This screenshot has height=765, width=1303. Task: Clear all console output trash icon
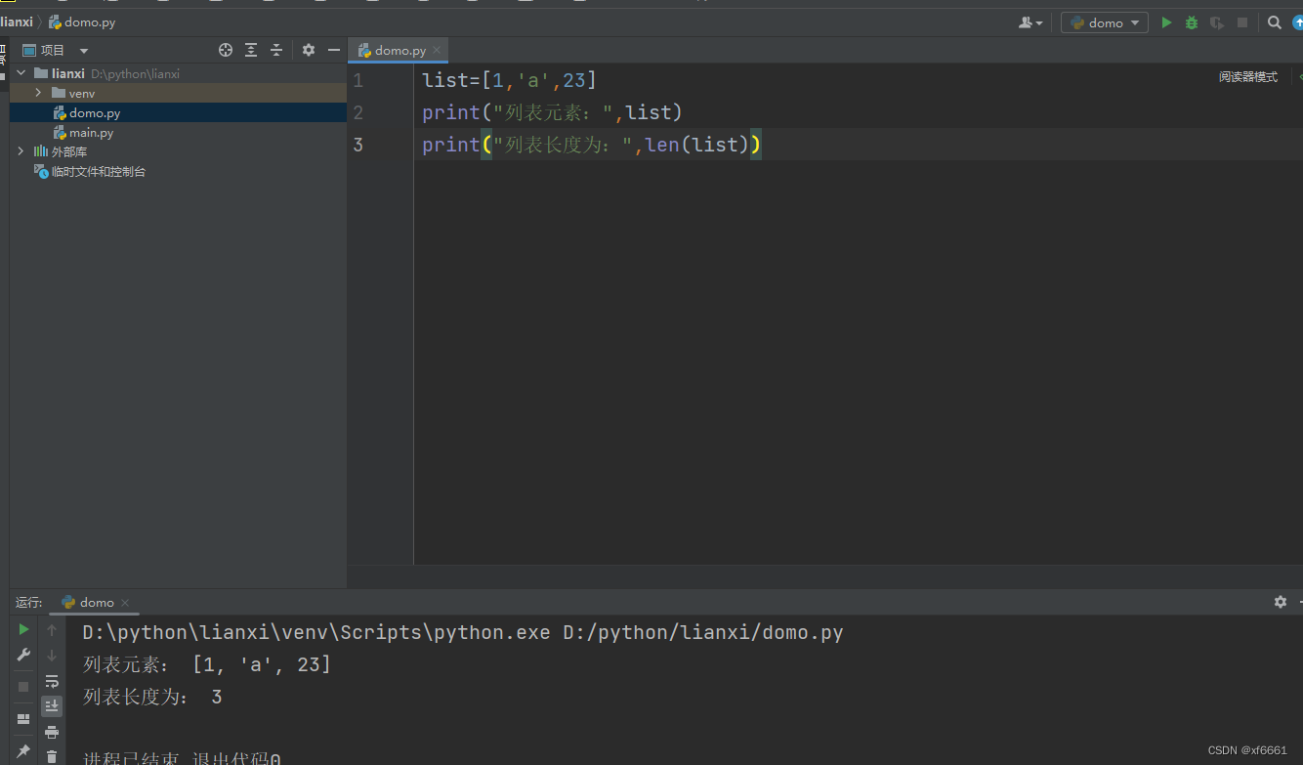coord(52,756)
